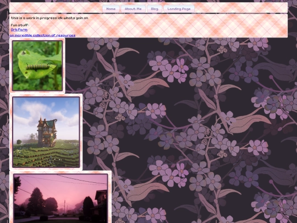This screenshot has width=297, height=223.
Task: Visit the Landing Page button
Action: [179, 9]
